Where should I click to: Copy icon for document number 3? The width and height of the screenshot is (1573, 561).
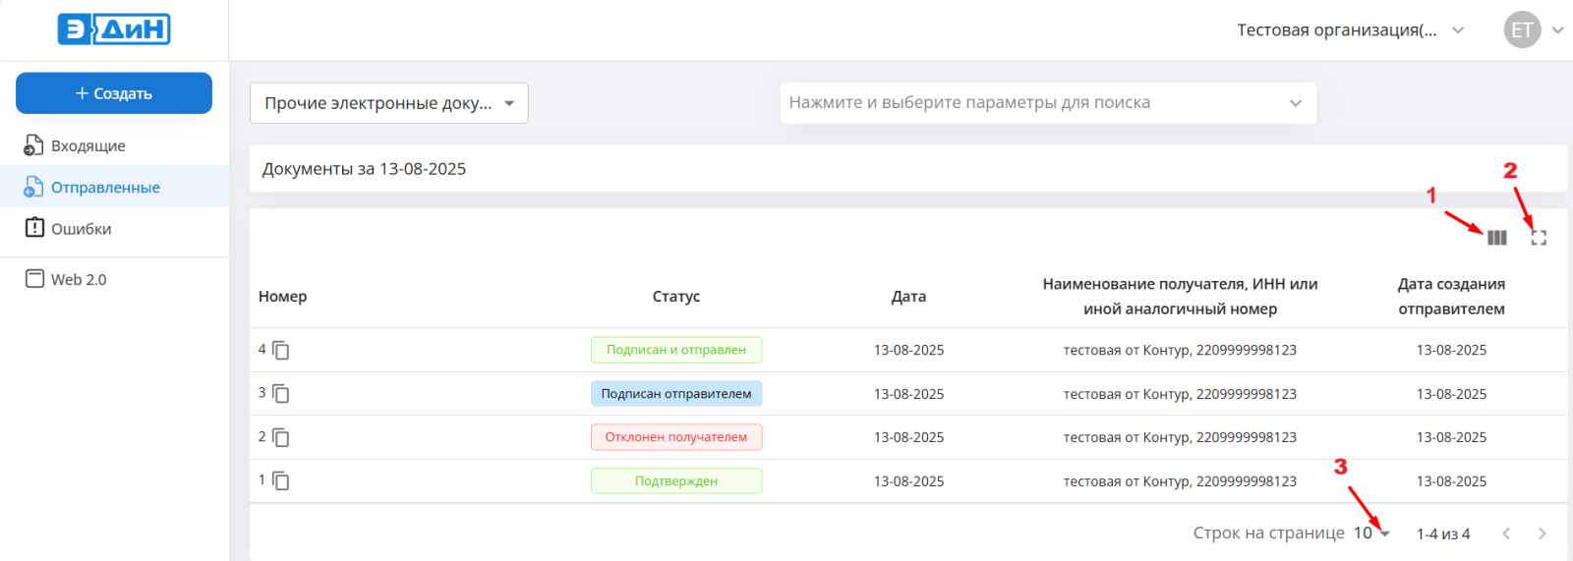coord(281,393)
